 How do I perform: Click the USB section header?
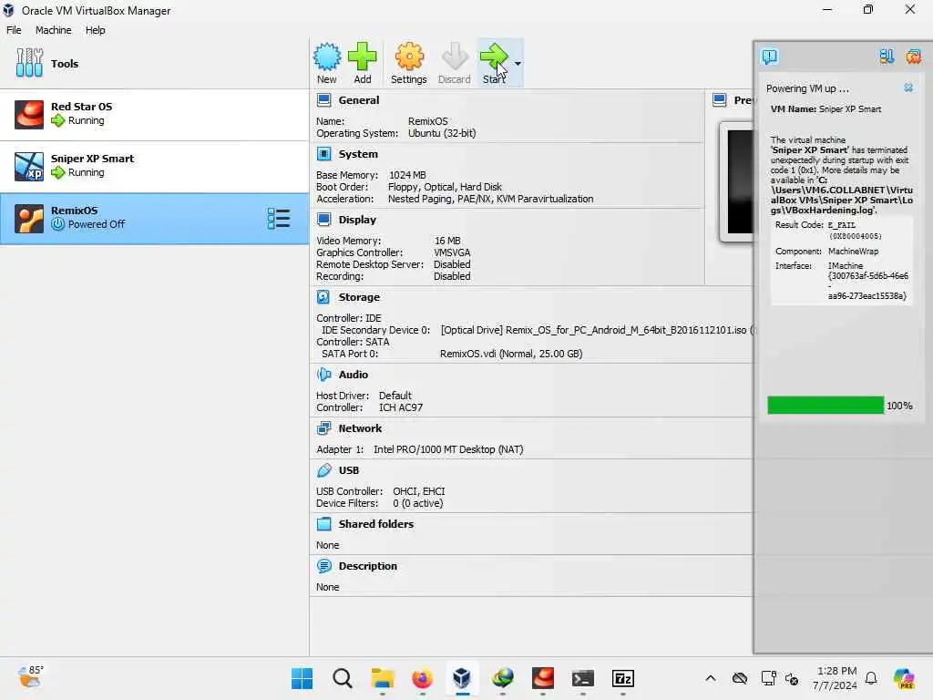click(x=349, y=469)
